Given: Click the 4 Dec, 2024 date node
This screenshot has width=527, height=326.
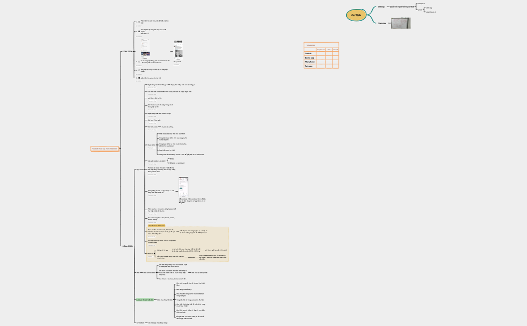Looking at the screenshot, I should coord(127,246).
